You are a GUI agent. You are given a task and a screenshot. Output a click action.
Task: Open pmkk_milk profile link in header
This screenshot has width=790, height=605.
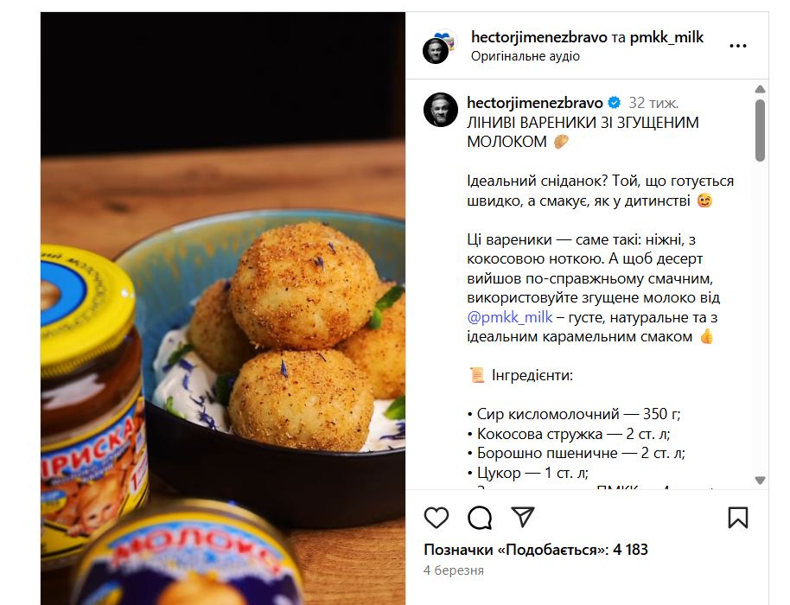click(666, 37)
